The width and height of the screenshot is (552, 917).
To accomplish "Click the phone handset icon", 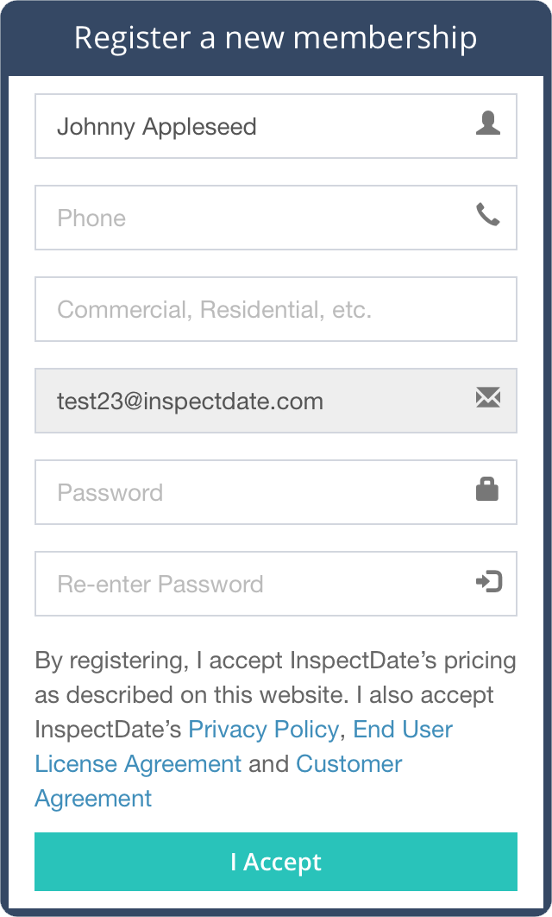I will pyautogui.click(x=488, y=215).
